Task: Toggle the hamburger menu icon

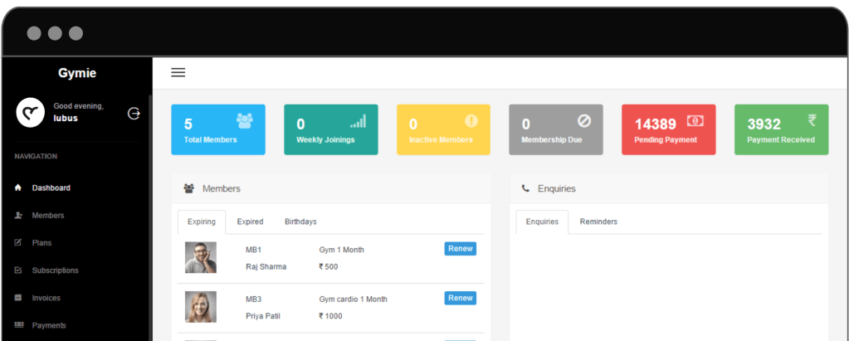Action: pyautogui.click(x=178, y=72)
